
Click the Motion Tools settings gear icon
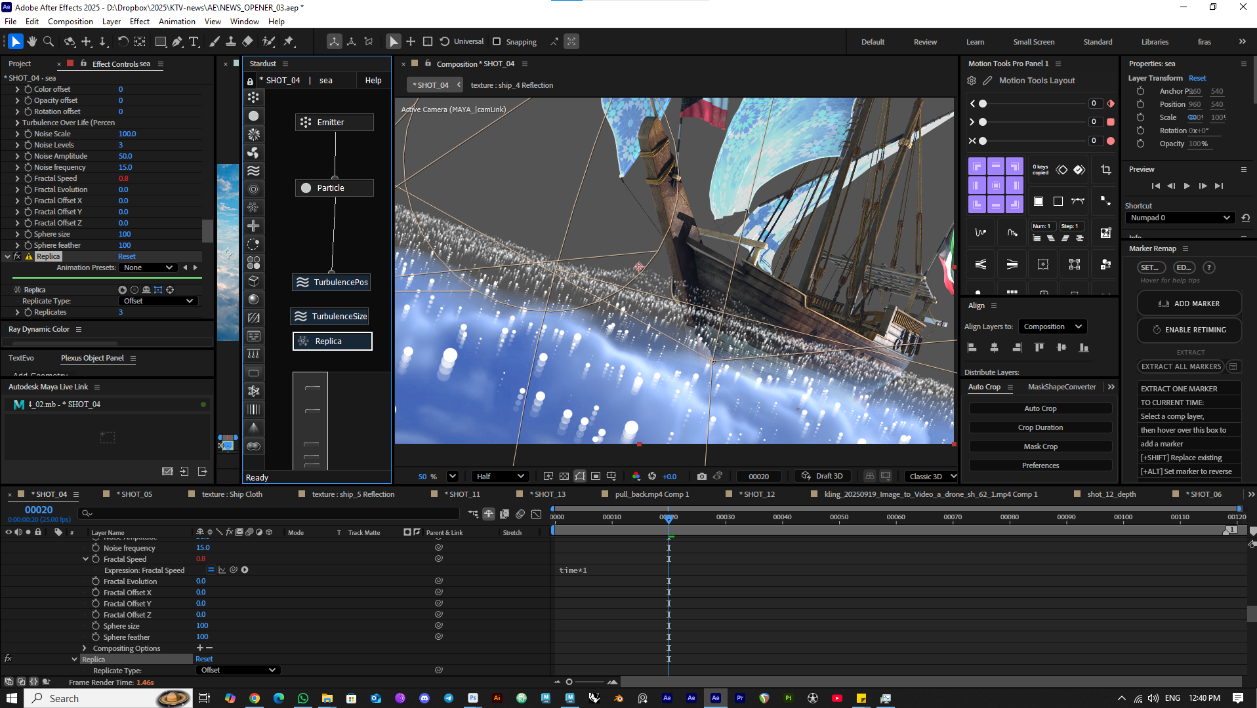[x=972, y=81]
